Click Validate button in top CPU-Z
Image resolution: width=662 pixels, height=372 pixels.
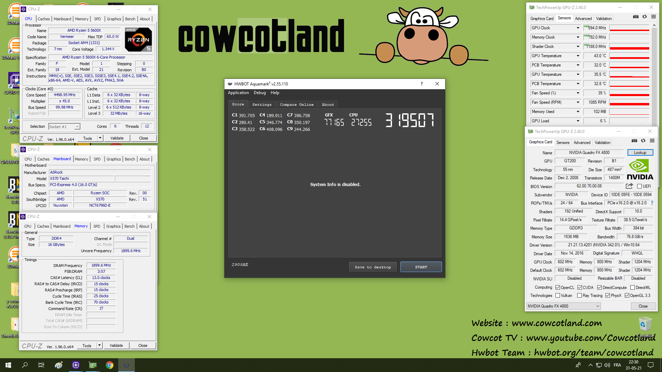[x=117, y=138]
